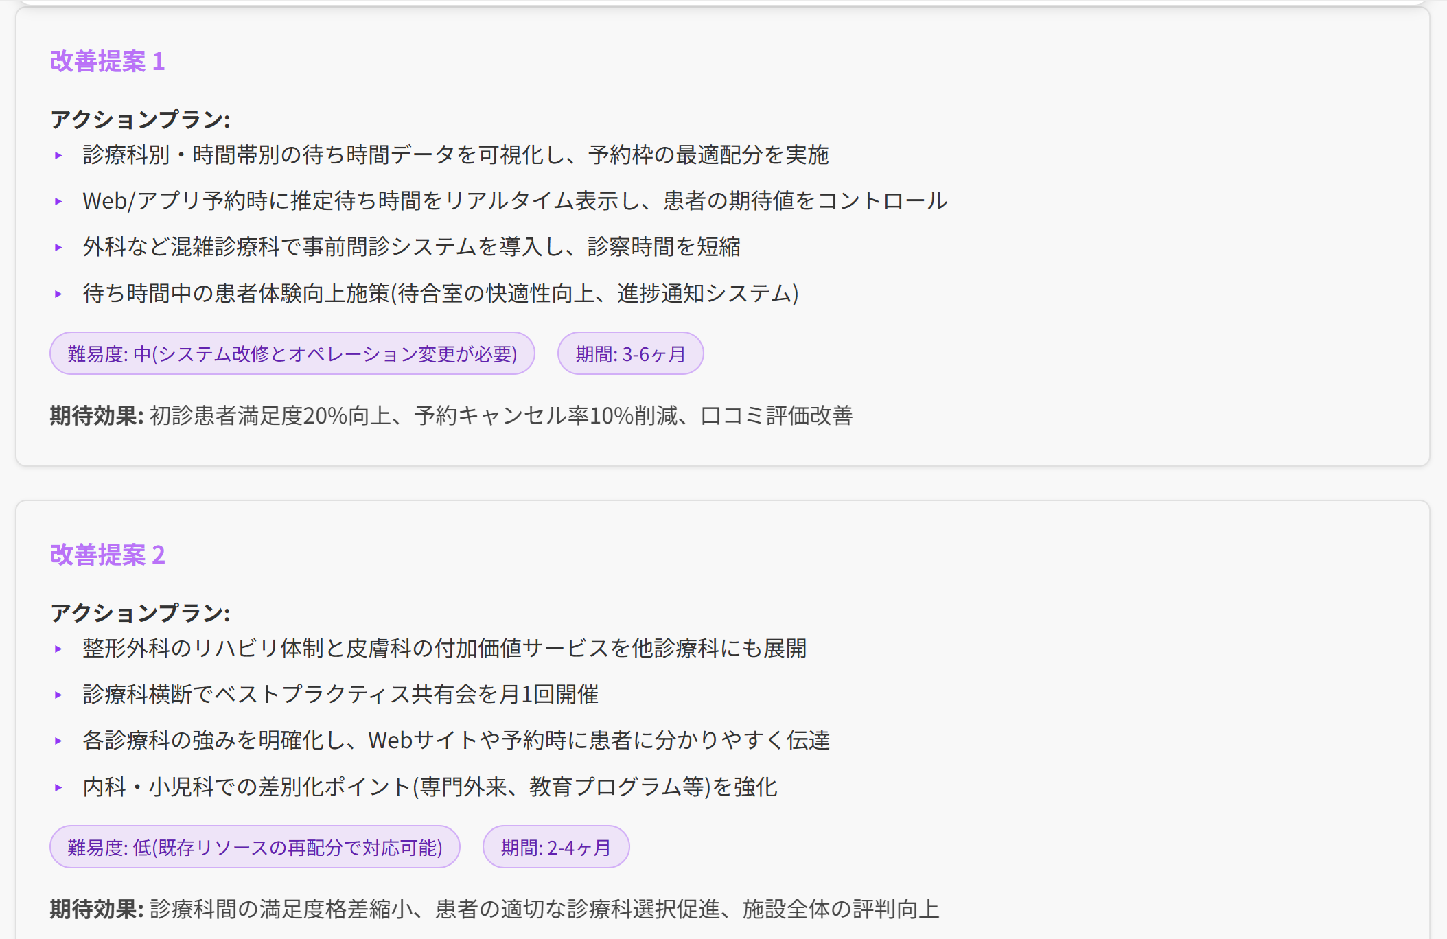Click arrow bullet before 整形外科のリハビリ item
Viewport: 1447px width, 939px height.
58,649
